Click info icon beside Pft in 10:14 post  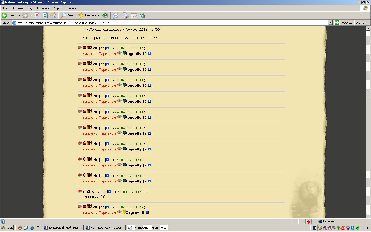108,48
